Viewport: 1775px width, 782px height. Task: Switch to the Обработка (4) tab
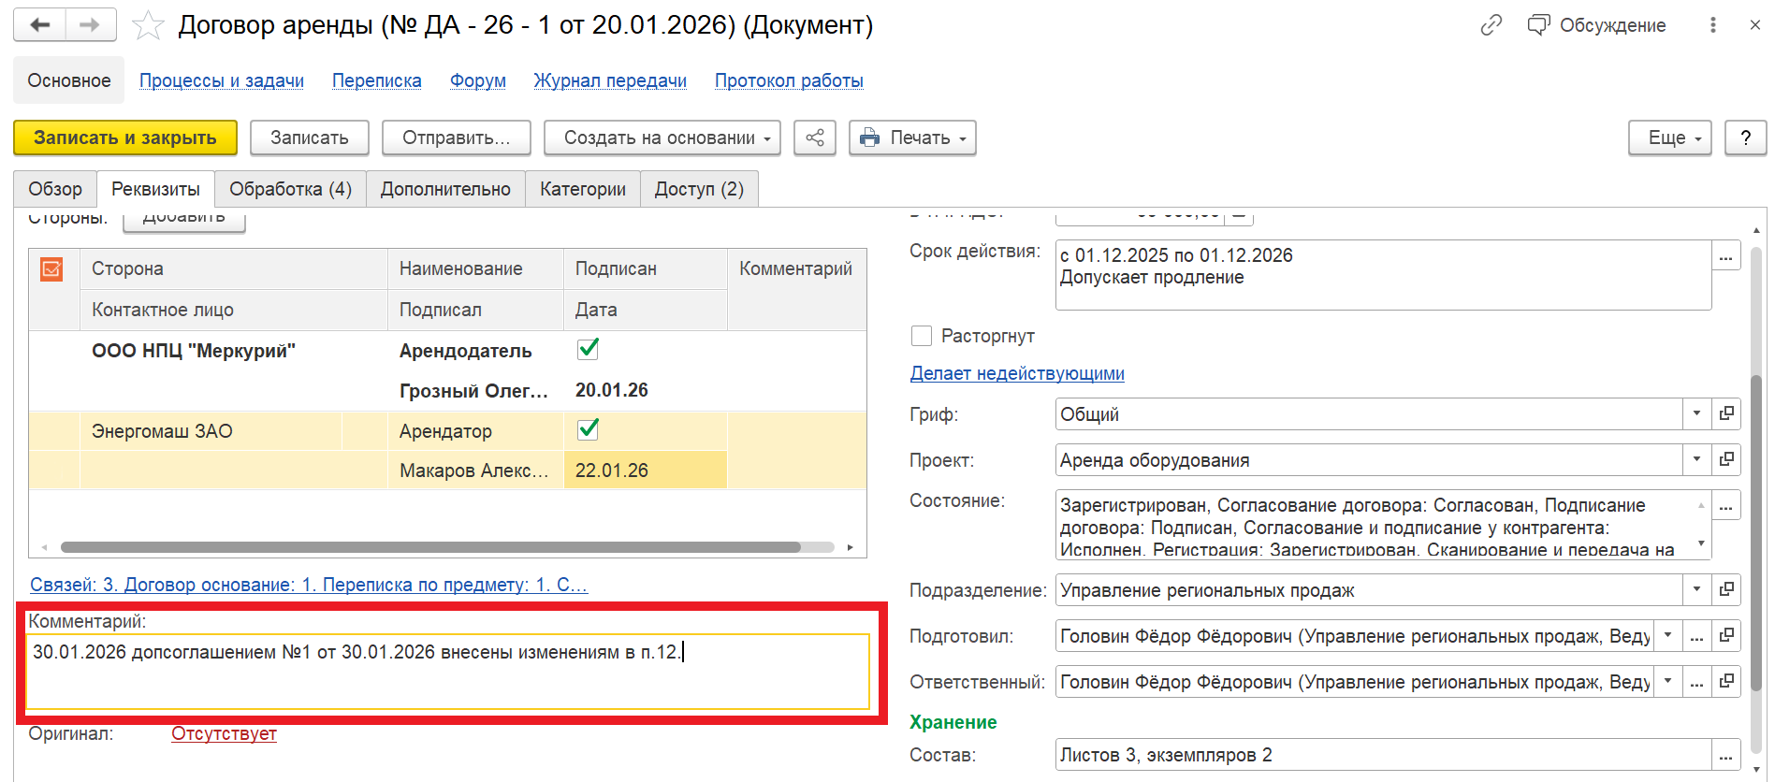[290, 189]
